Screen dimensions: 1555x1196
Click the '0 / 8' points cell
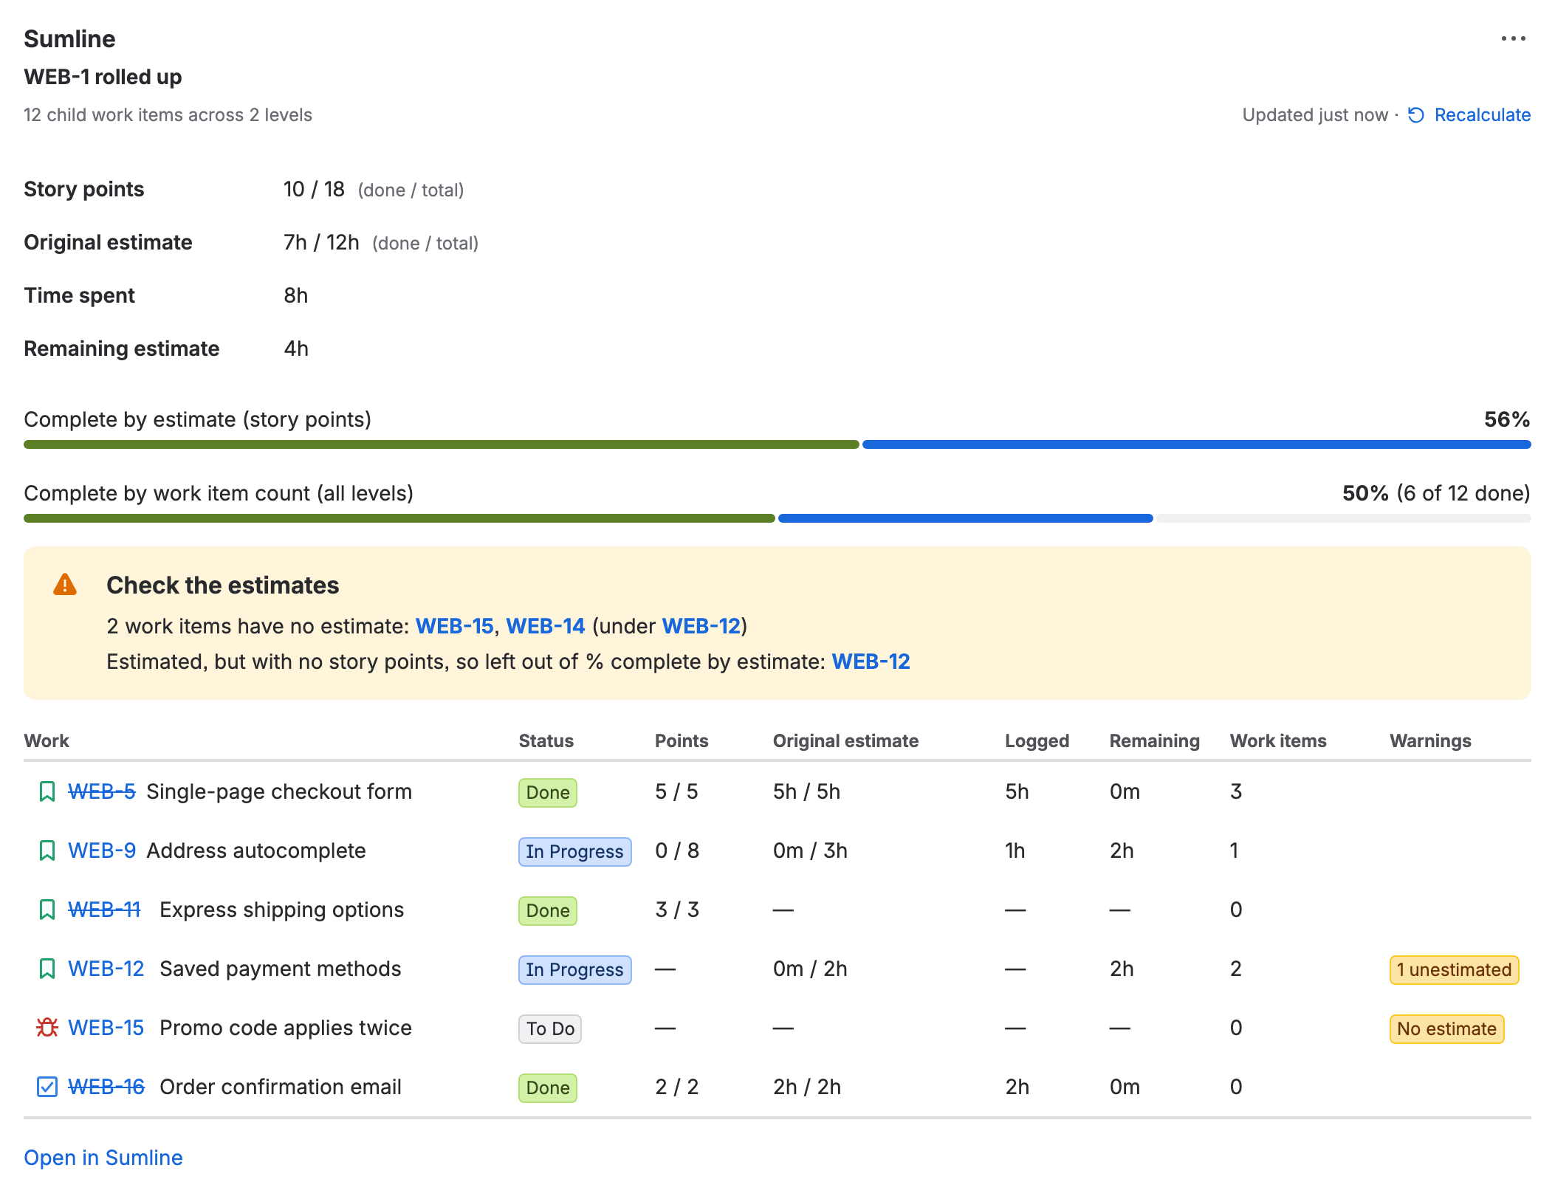click(x=677, y=850)
